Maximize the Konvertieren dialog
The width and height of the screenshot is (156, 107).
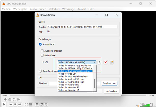tap(106, 15)
